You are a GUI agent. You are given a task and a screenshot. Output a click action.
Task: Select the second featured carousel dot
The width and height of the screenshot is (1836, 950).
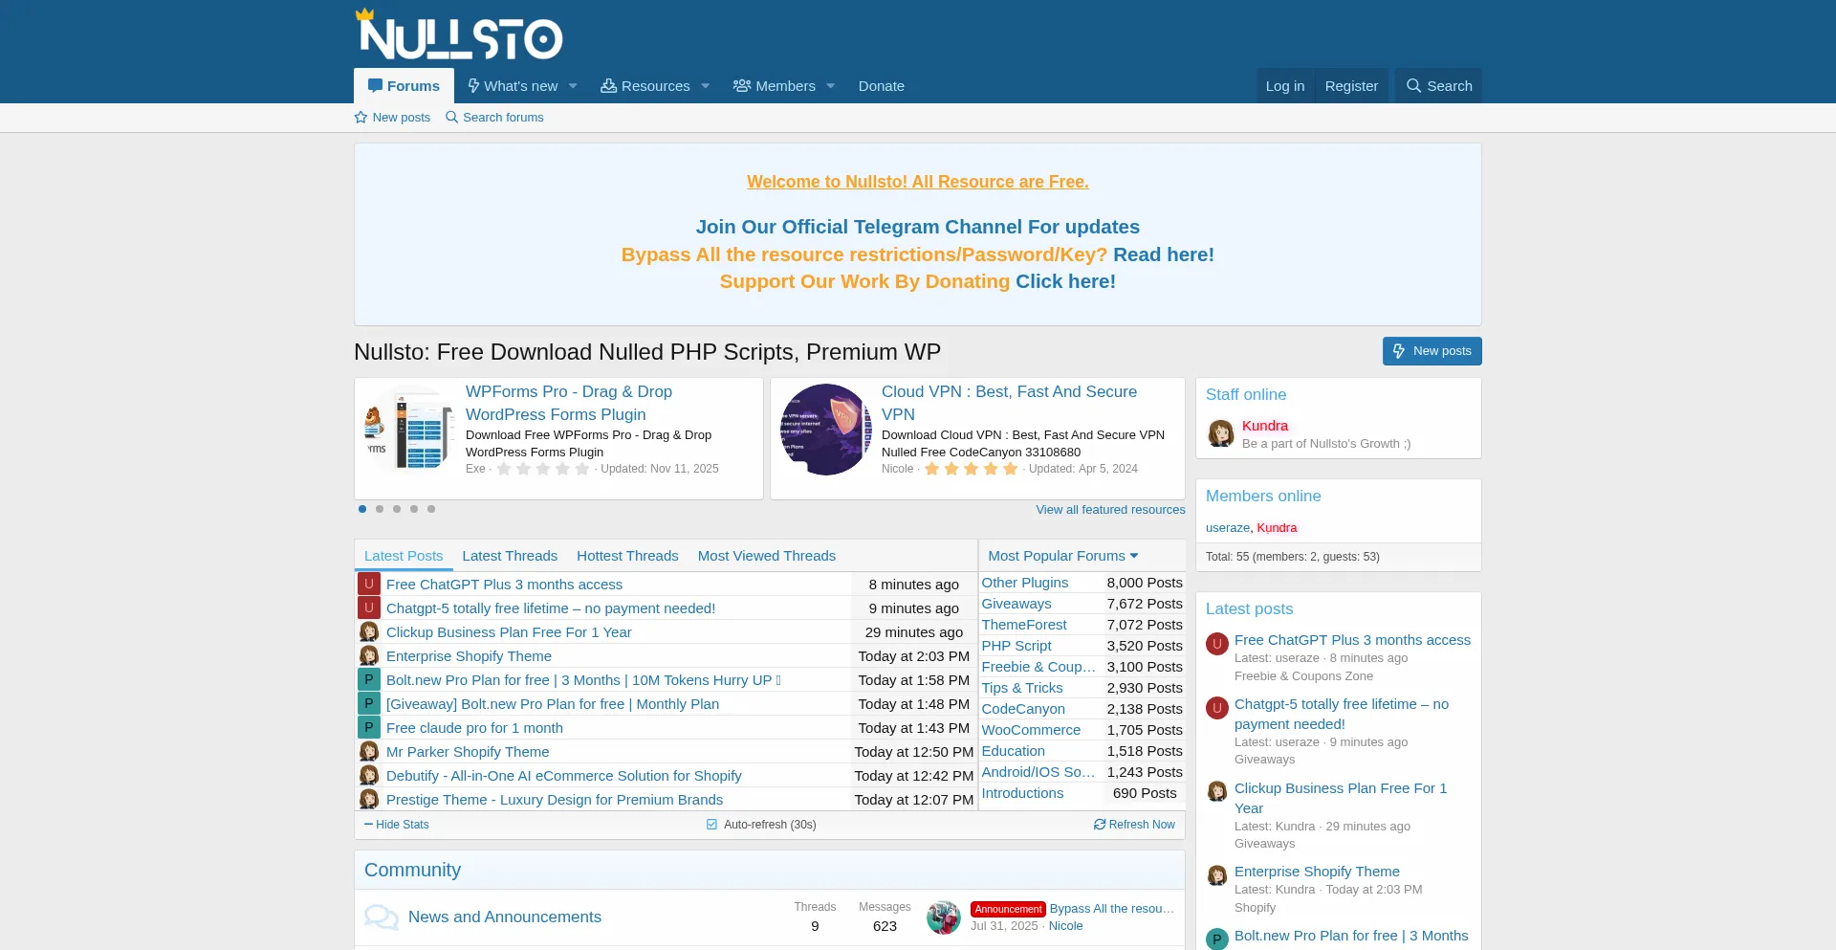pyautogui.click(x=380, y=509)
